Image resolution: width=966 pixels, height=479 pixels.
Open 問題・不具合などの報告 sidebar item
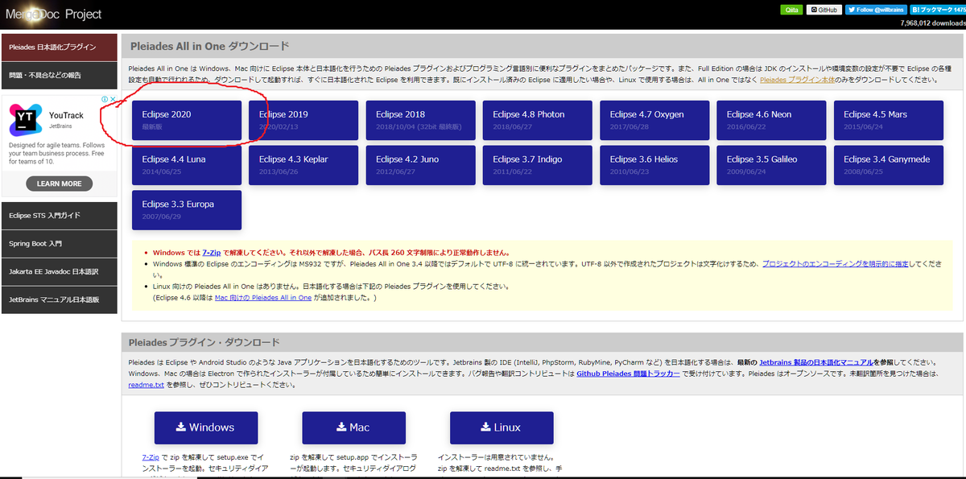coord(60,75)
